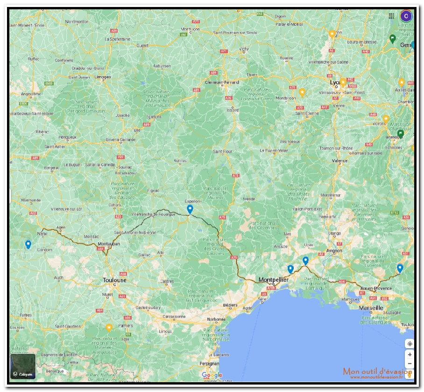Click the Perpignan city label
424x392 pixels.
pos(209,364)
